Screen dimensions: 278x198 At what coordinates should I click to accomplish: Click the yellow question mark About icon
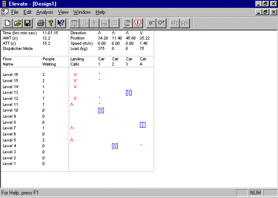(50, 23)
